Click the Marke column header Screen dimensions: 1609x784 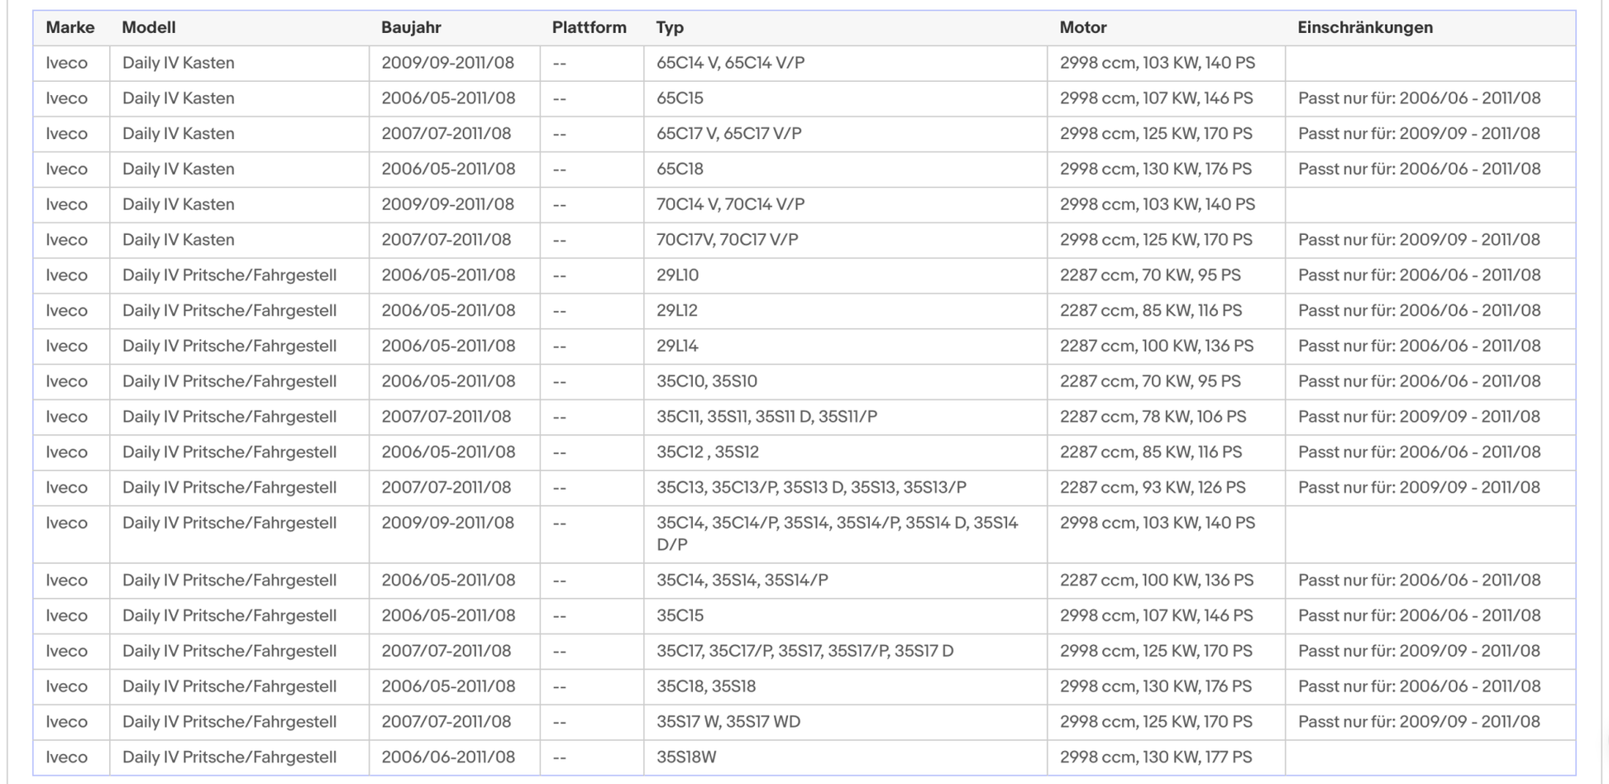(x=70, y=27)
